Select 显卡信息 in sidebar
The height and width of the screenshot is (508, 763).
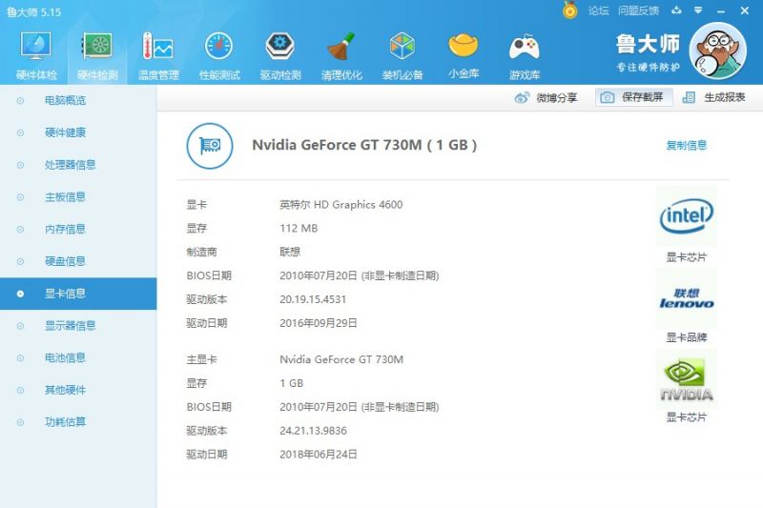click(x=78, y=294)
